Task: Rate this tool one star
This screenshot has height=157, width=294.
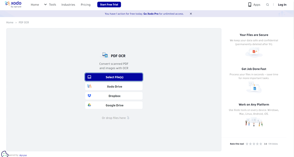Action: pos(247,144)
